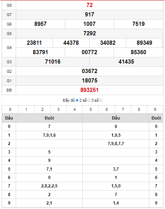Click digit filter tab 0
Screen dimensions: 165x209
coord(10,109)
